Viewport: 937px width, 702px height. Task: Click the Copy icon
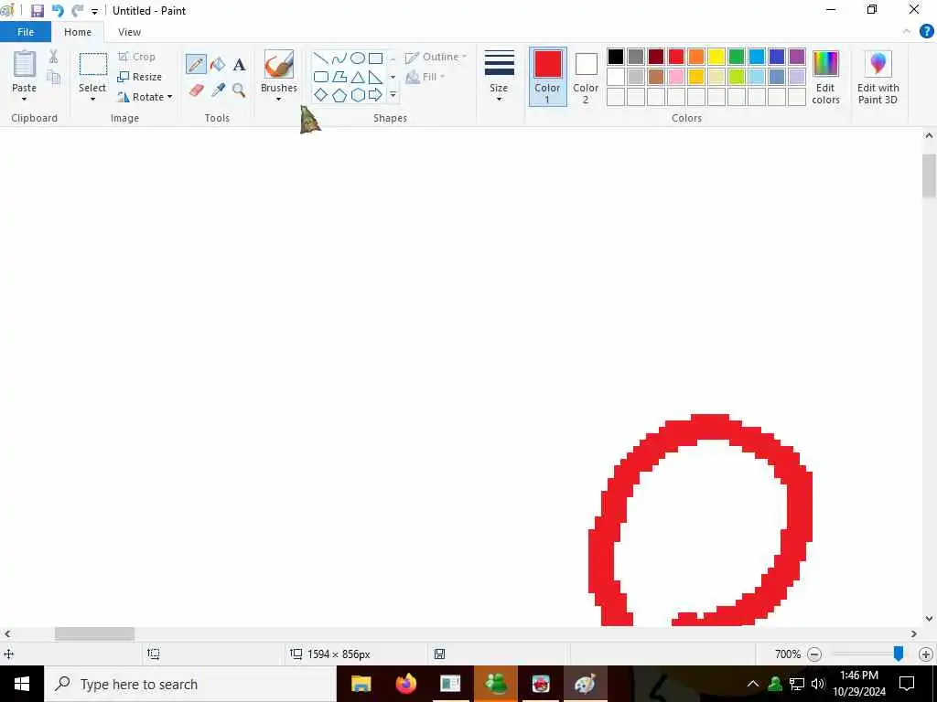click(53, 77)
